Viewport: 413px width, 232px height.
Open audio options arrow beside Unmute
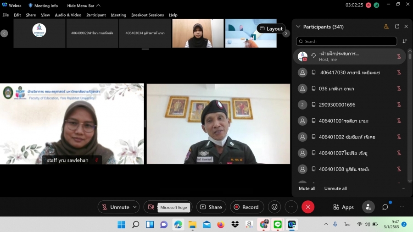(x=135, y=207)
